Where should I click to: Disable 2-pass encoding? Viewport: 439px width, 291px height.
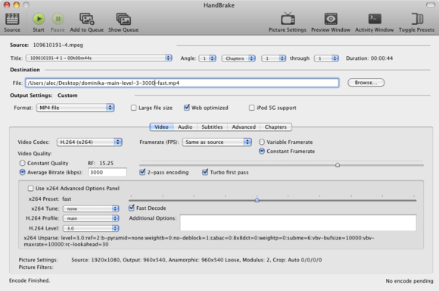point(142,172)
